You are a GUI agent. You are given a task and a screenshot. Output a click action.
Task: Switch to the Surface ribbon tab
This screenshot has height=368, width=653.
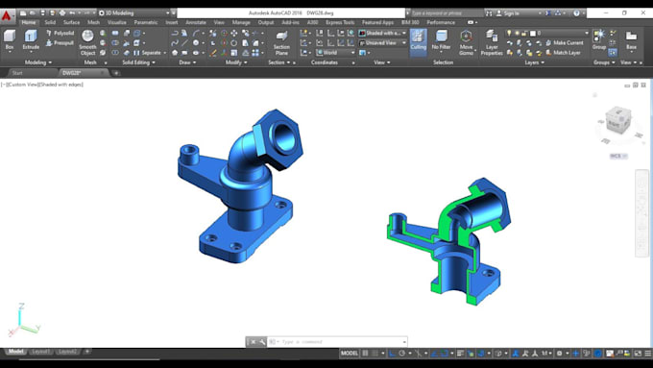tap(72, 22)
